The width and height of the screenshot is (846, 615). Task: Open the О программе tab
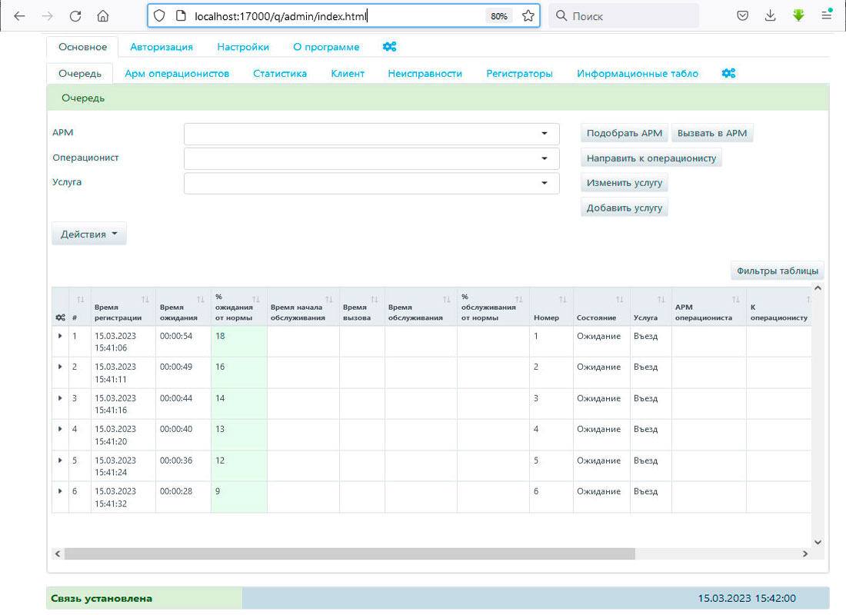point(326,47)
